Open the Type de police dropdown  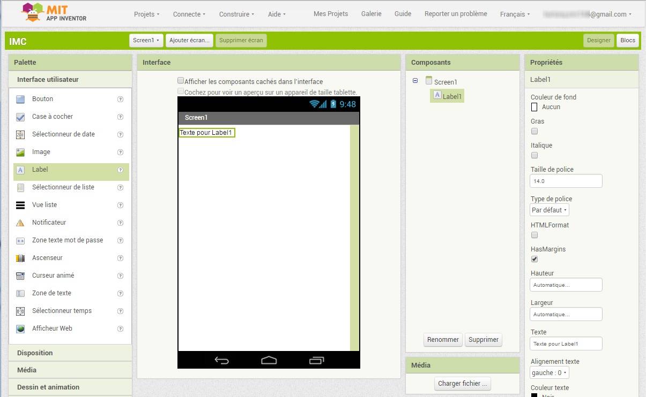click(x=550, y=210)
